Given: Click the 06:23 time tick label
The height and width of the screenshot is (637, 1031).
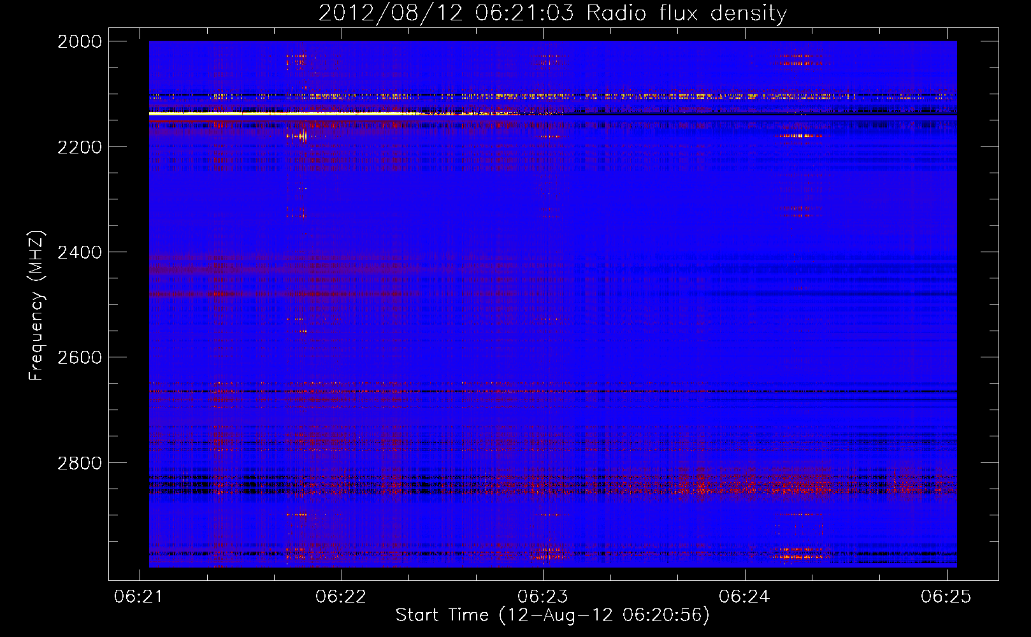Looking at the screenshot, I should click(x=543, y=596).
